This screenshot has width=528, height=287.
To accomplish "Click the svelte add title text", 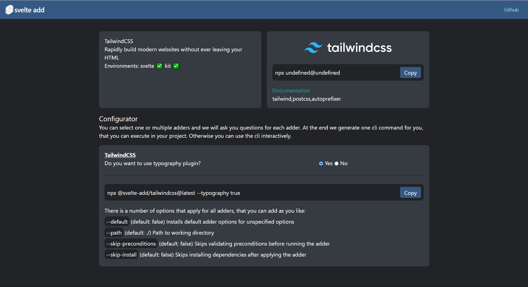I will point(29,10).
